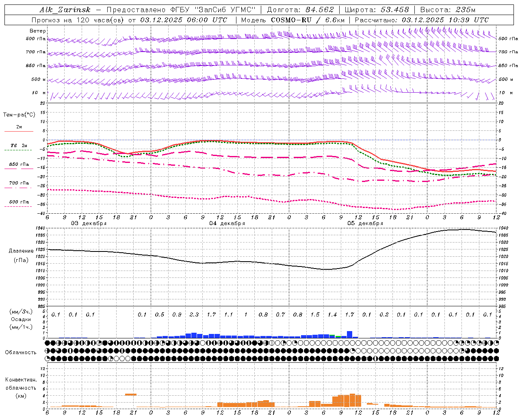Click the 04 декабря date label

pos(227,223)
